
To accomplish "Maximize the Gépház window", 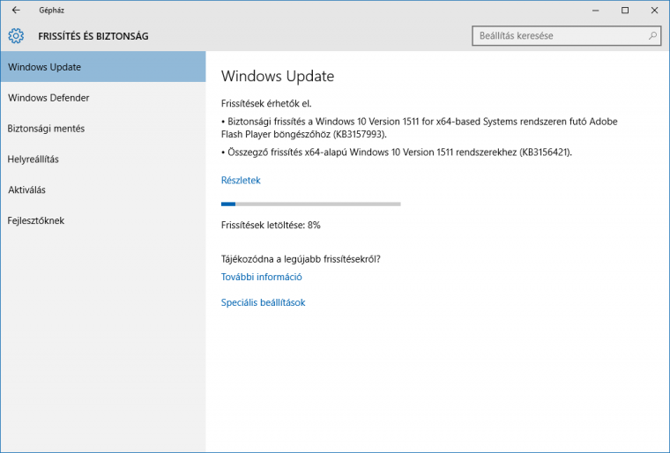I will tap(625, 11).
